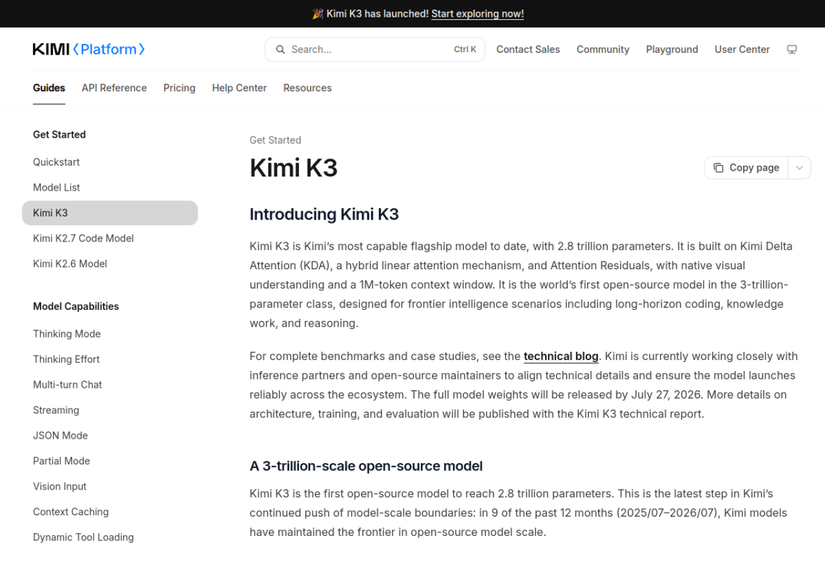
Task: Open the Resources tab
Action: pyautogui.click(x=307, y=88)
